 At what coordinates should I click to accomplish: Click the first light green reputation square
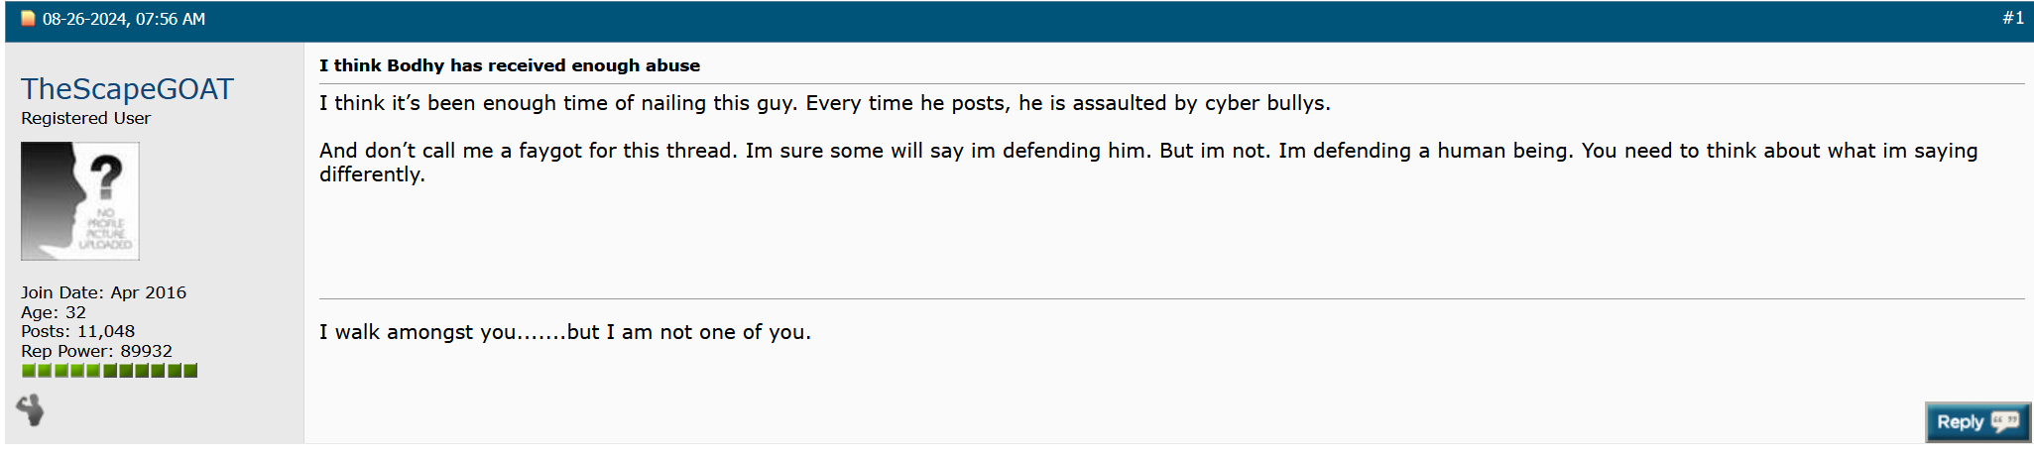[x=29, y=371]
